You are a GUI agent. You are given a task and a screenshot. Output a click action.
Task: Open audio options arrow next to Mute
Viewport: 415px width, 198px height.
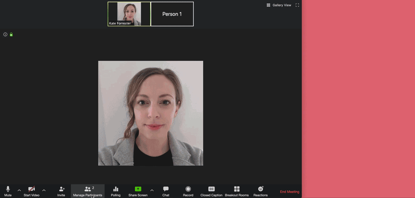(x=19, y=190)
